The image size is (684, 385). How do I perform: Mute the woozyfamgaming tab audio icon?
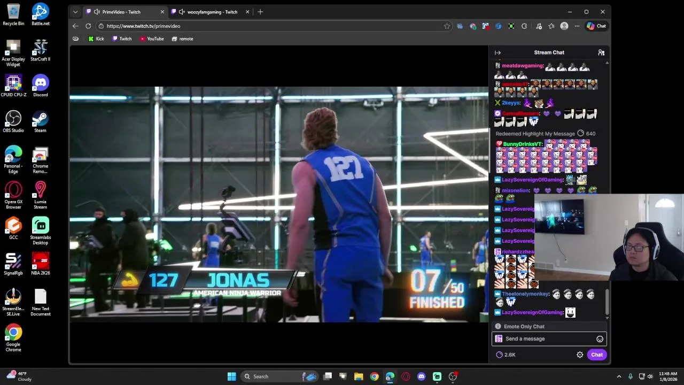pyautogui.click(x=182, y=12)
